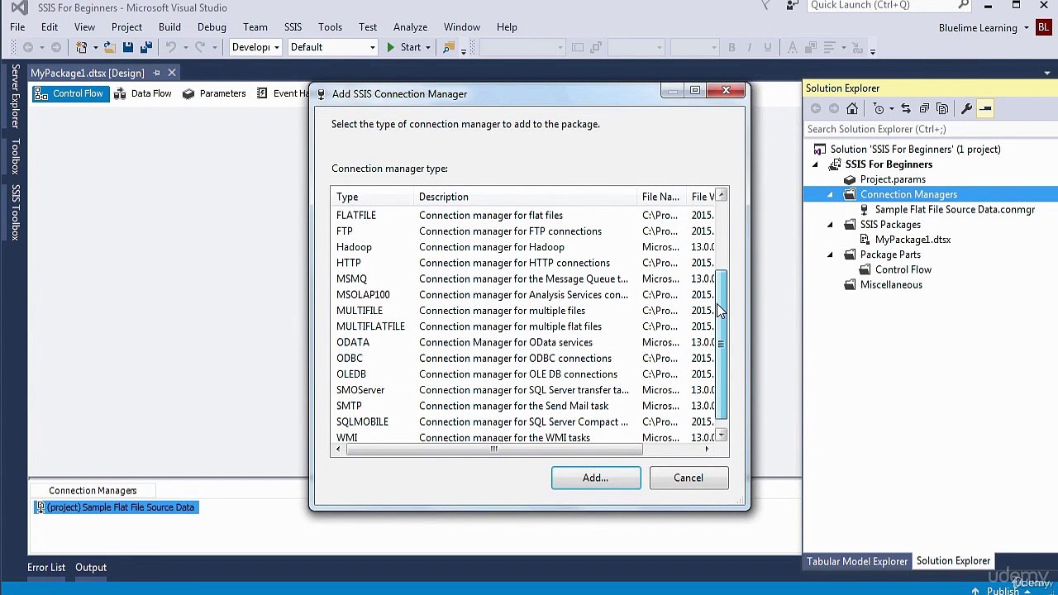Click the Save All toolbar icon
Viewport: 1058px width, 595px height.
[146, 47]
